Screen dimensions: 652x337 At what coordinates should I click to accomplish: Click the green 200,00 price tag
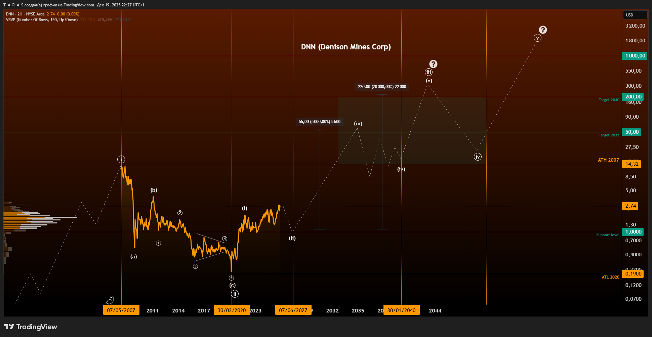pos(633,97)
